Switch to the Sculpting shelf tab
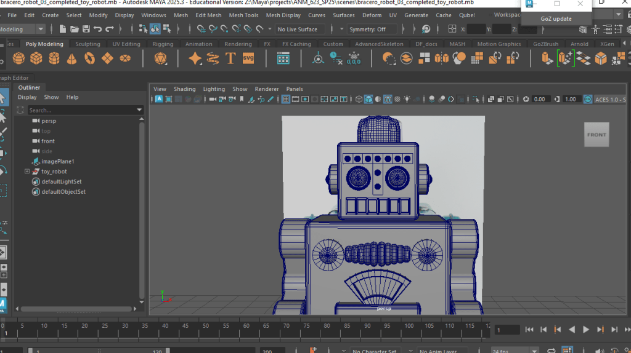 click(88, 44)
